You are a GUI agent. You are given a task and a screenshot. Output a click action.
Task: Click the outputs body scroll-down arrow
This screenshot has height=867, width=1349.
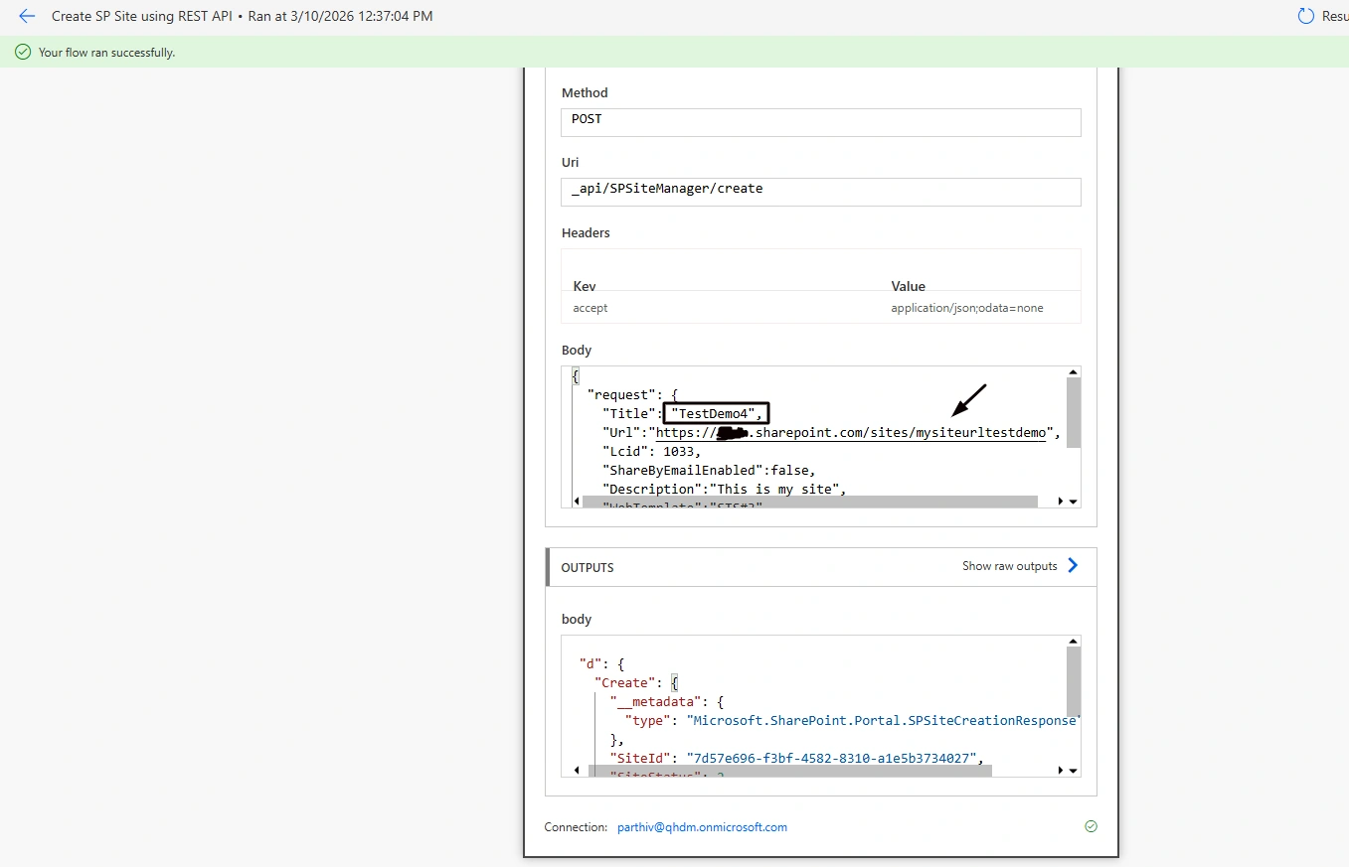[x=1073, y=770]
